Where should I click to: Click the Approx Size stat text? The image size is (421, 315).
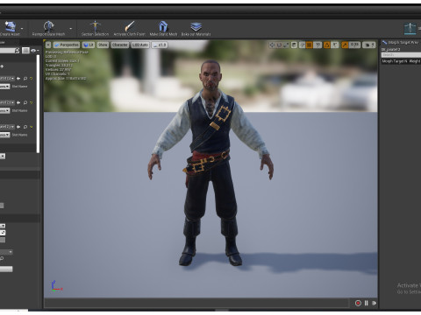coord(66,79)
